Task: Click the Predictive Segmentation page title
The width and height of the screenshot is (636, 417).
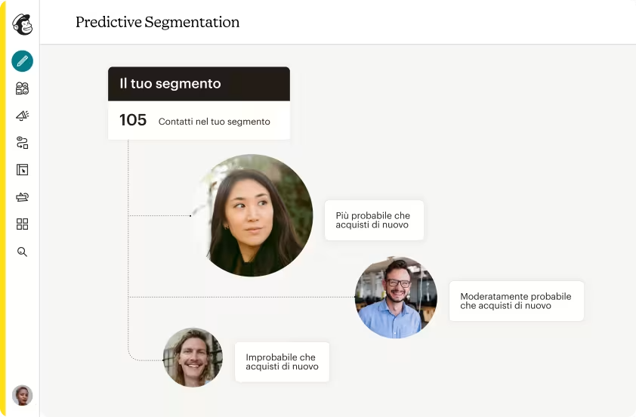Action: [x=157, y=23]
